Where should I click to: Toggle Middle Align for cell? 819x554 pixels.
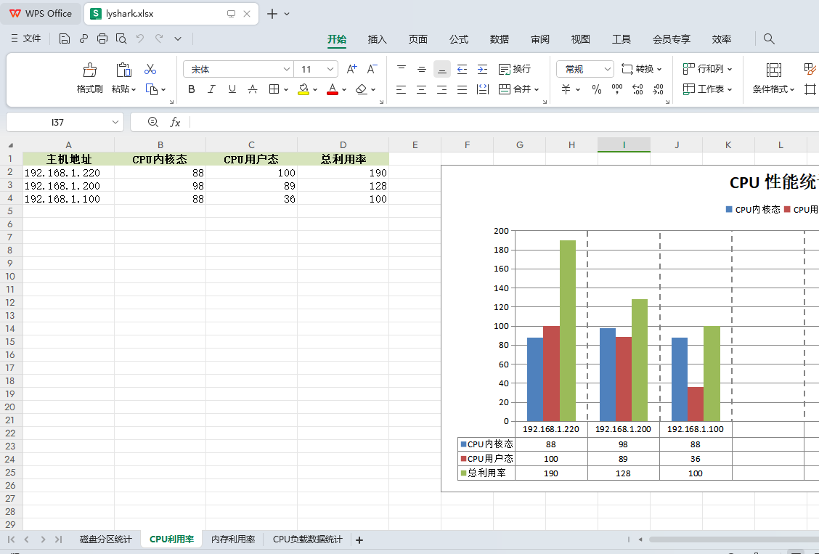point(422,69)
